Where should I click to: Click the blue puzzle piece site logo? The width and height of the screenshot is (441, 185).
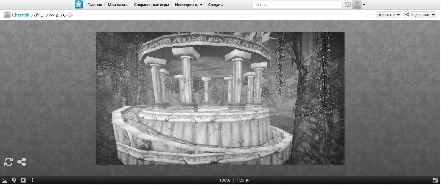tap(78, 4)
